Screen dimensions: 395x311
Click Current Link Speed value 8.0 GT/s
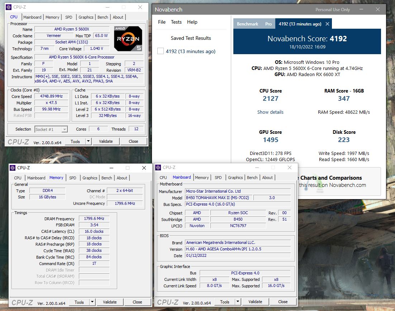214,286
